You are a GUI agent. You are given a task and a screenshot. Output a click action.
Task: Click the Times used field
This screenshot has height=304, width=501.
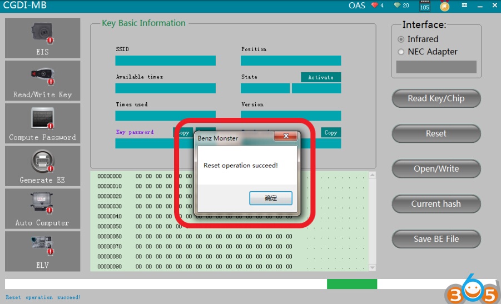166,116
